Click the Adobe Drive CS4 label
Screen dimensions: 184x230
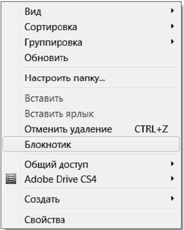60,179
